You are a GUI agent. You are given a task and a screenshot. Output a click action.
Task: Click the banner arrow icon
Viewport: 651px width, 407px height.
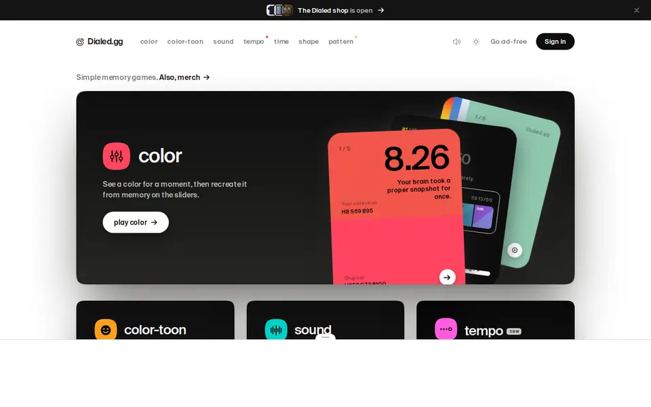(380, 10)
